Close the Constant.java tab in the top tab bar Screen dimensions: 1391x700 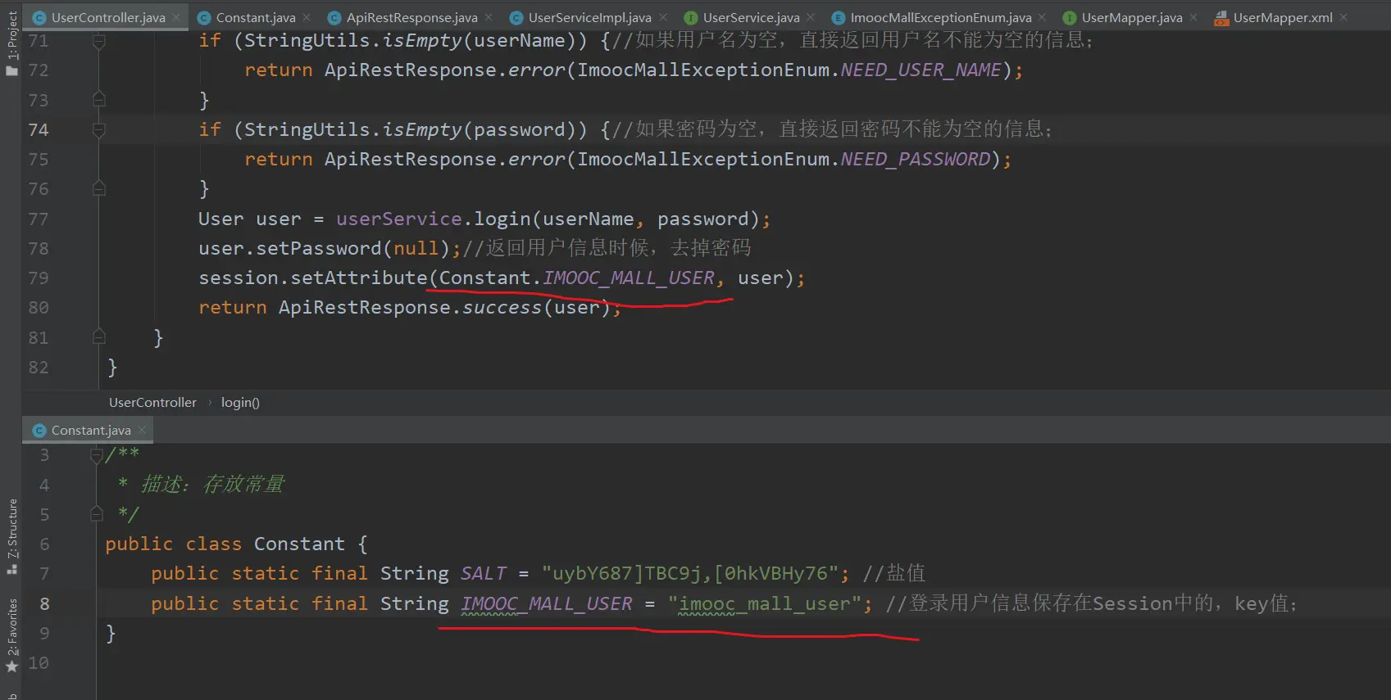[307, 17]
